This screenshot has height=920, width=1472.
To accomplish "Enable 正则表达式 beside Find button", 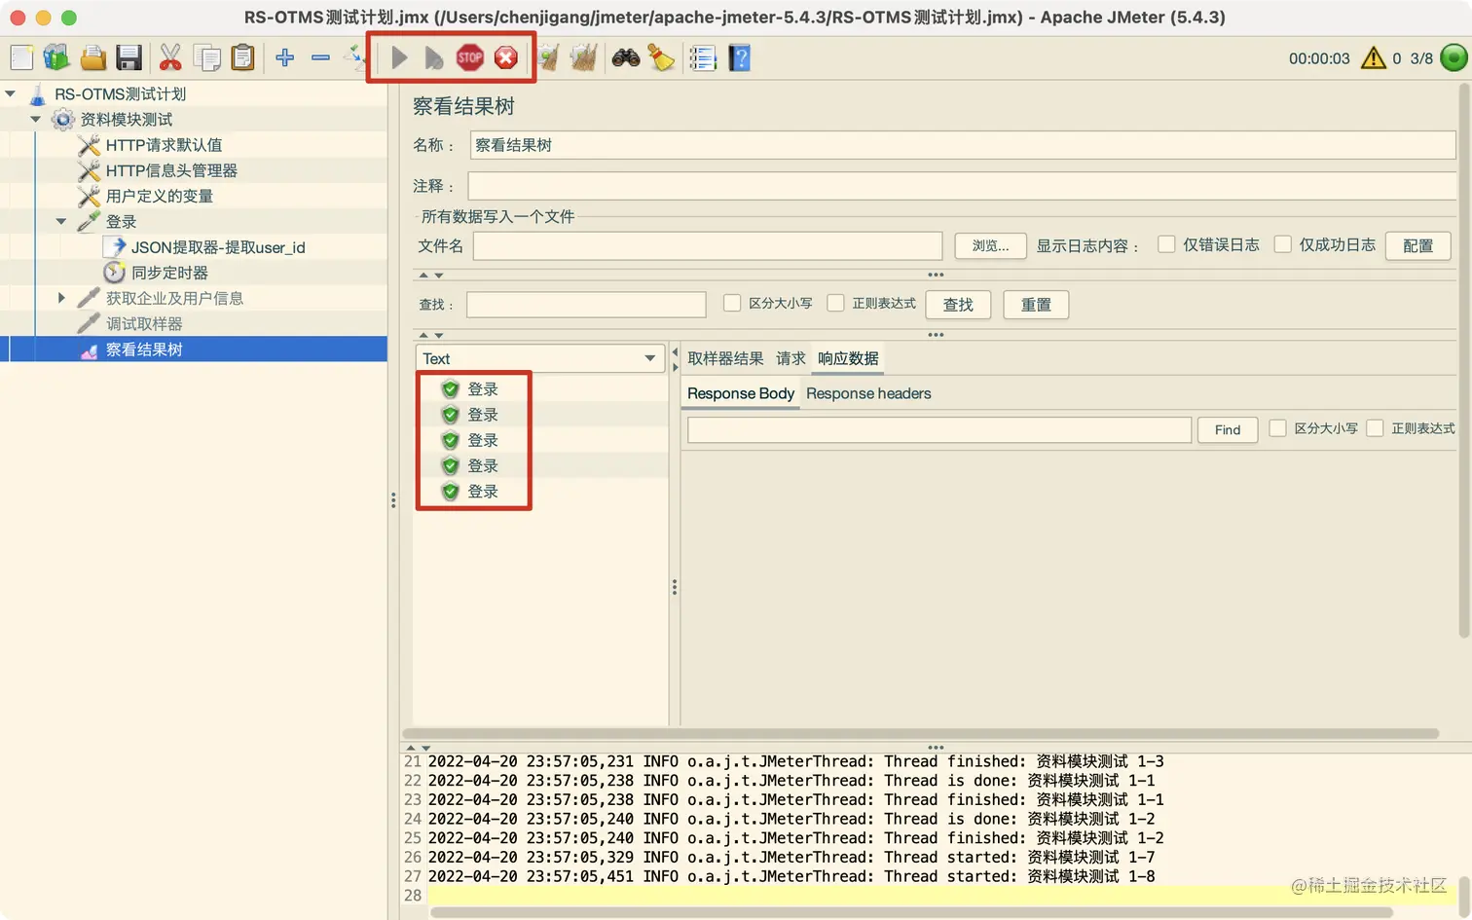I will (1376, 428).
